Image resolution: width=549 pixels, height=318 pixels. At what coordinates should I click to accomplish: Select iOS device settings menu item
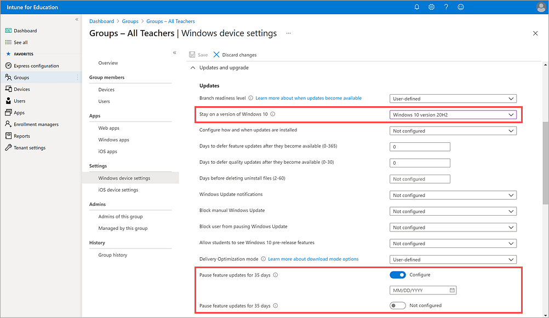118,190
